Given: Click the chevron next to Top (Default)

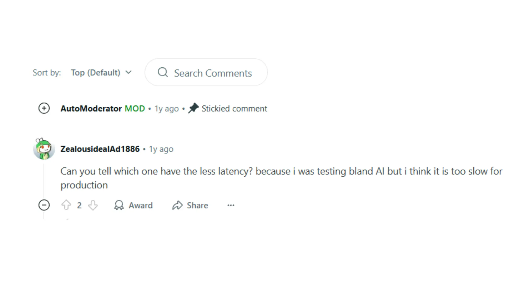Looking at the screenshot, I should pyautogui.click(x=129, y=72).
